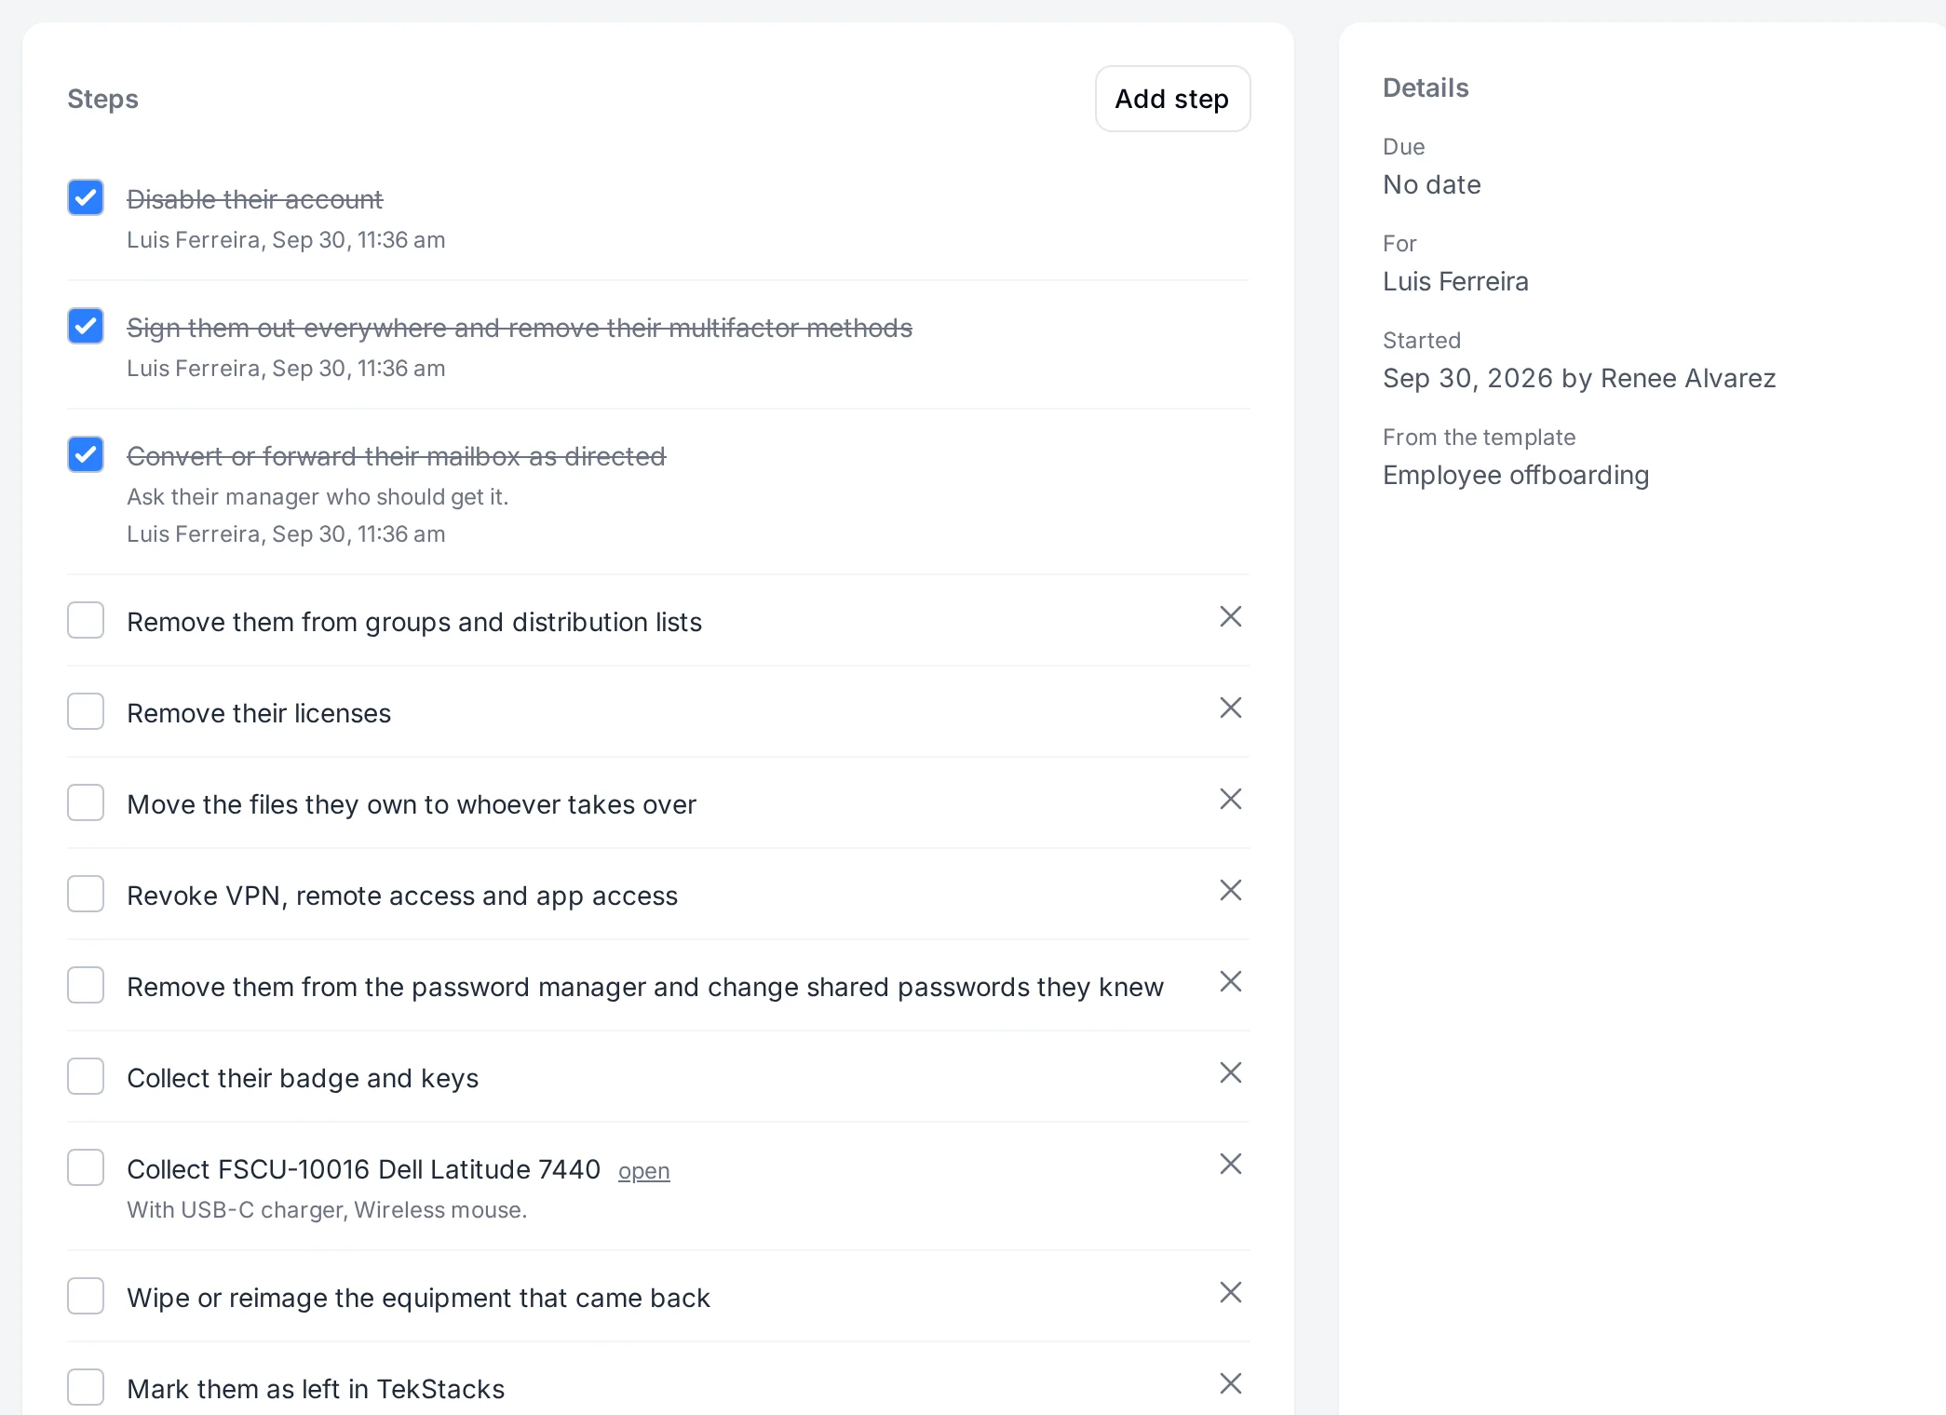
Task: Click 'Wipe or reimage the equipment that came back'
Action: (x=418, y=1298)
